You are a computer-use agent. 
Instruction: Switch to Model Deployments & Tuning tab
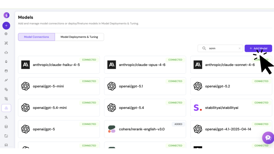tap(79, 37)
